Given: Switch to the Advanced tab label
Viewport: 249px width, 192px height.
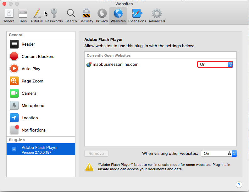Looking at the screenshot, I should coord(157,21).
